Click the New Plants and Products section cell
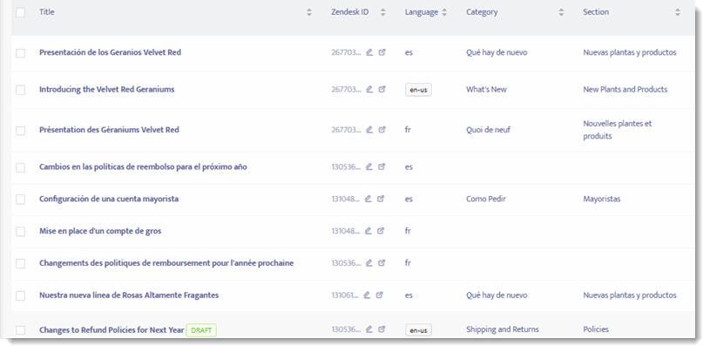The width and height of the screenshot is (703, 346). pyautogui.click(x=625, y=89)
